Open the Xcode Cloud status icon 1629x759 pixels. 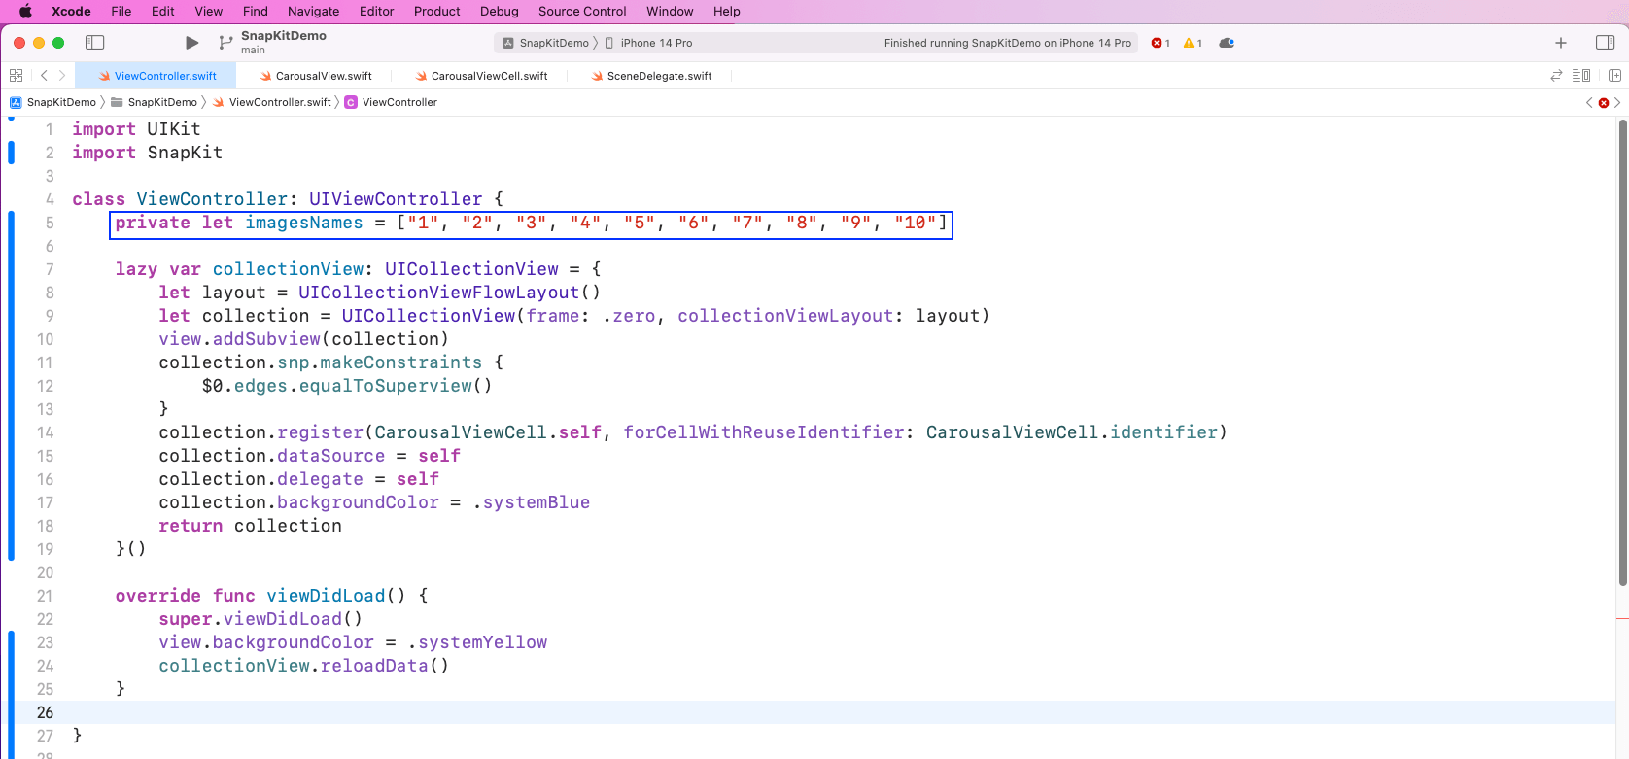click(x=1227, y=43)
